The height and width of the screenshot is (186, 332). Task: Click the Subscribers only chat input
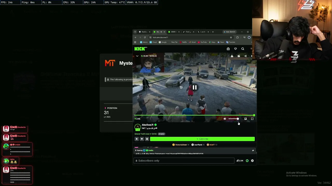click(x=184, y=161)
